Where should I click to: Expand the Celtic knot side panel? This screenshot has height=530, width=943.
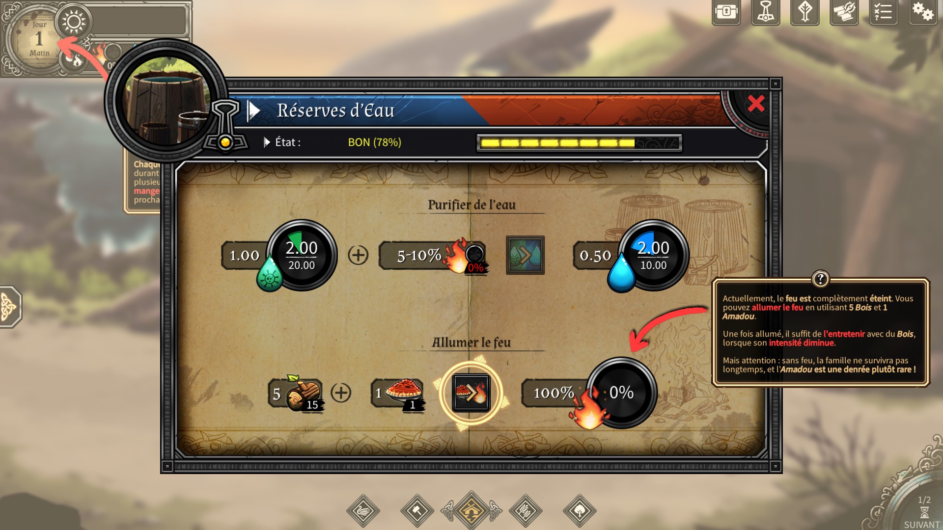coord(10,307)
